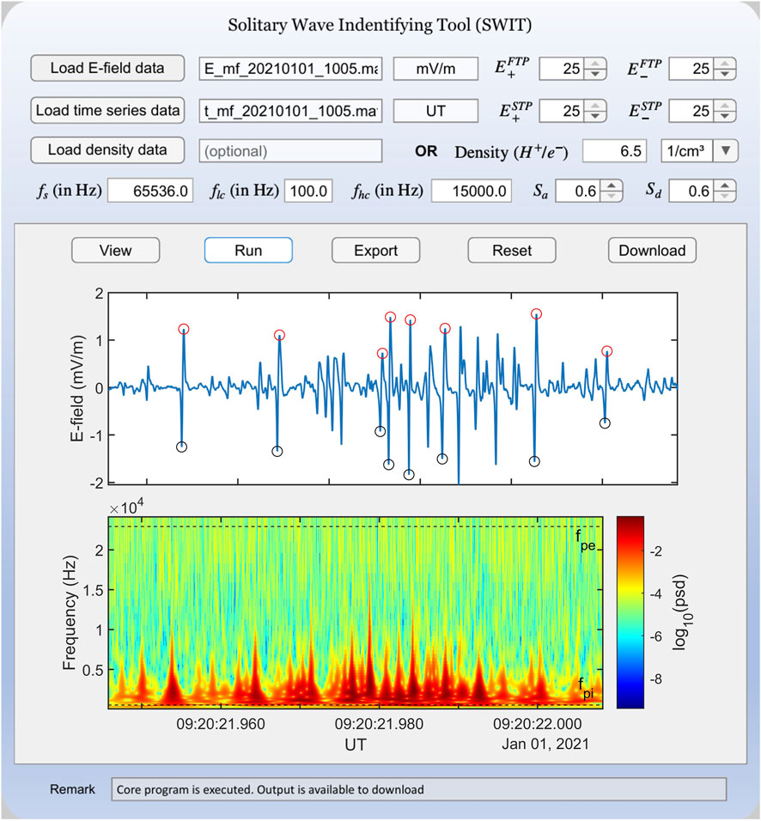Click the Density value 6.5 field
The height and width of the screenshot is (821, 761).
[x=615, y=151]
